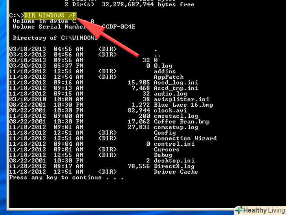Click the 'Blue Lace 16.bmp' file name
The height and width of the screenshot is (215, 286).
pos(183,105)
